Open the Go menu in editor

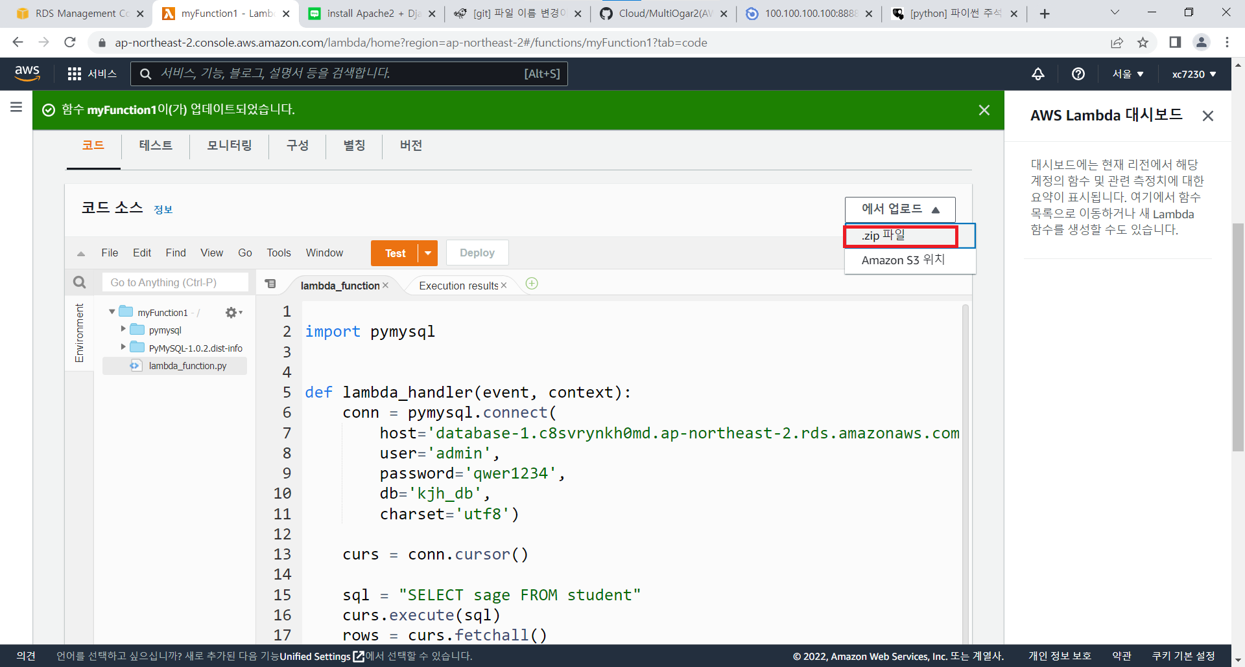tap(245, 253)
